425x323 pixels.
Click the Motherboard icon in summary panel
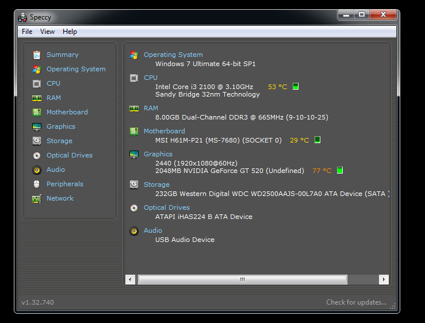[134, 132]
